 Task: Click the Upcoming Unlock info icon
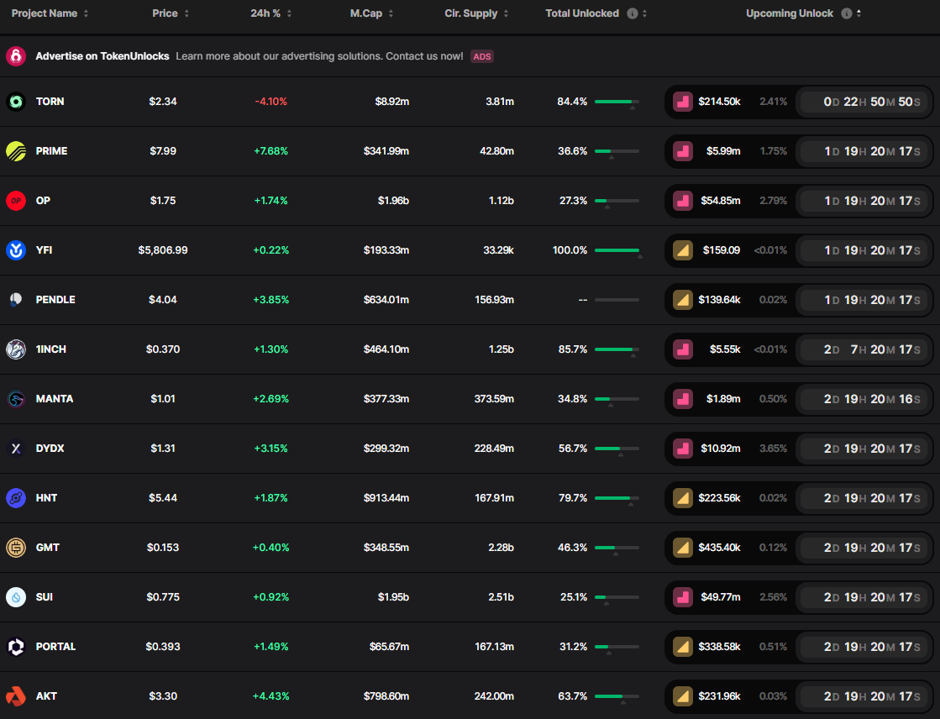[847, 13]
